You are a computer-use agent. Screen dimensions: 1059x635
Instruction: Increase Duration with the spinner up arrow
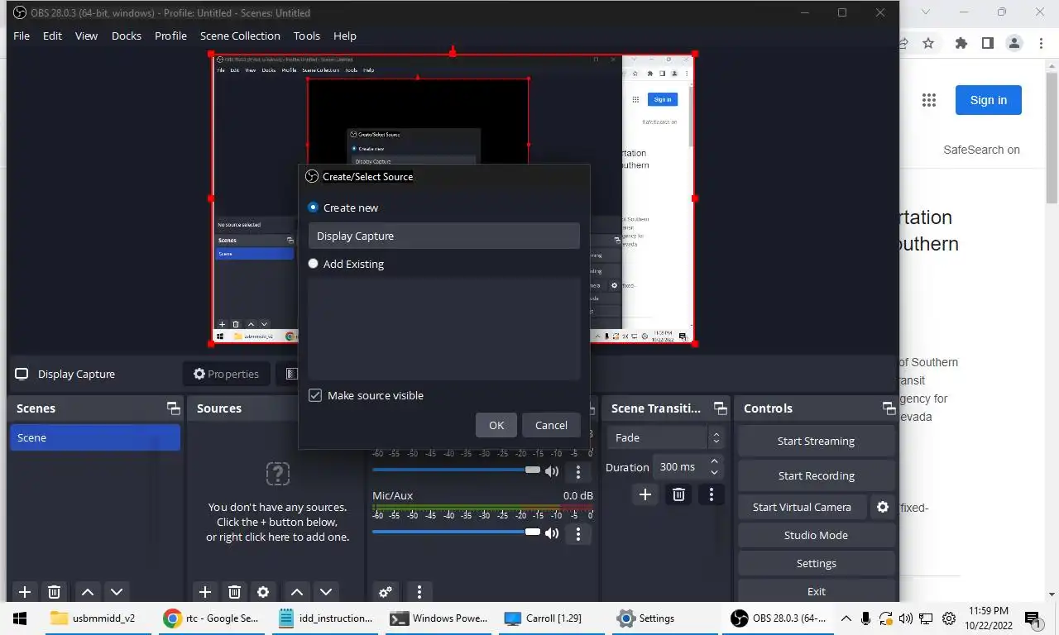pos(715,461)
